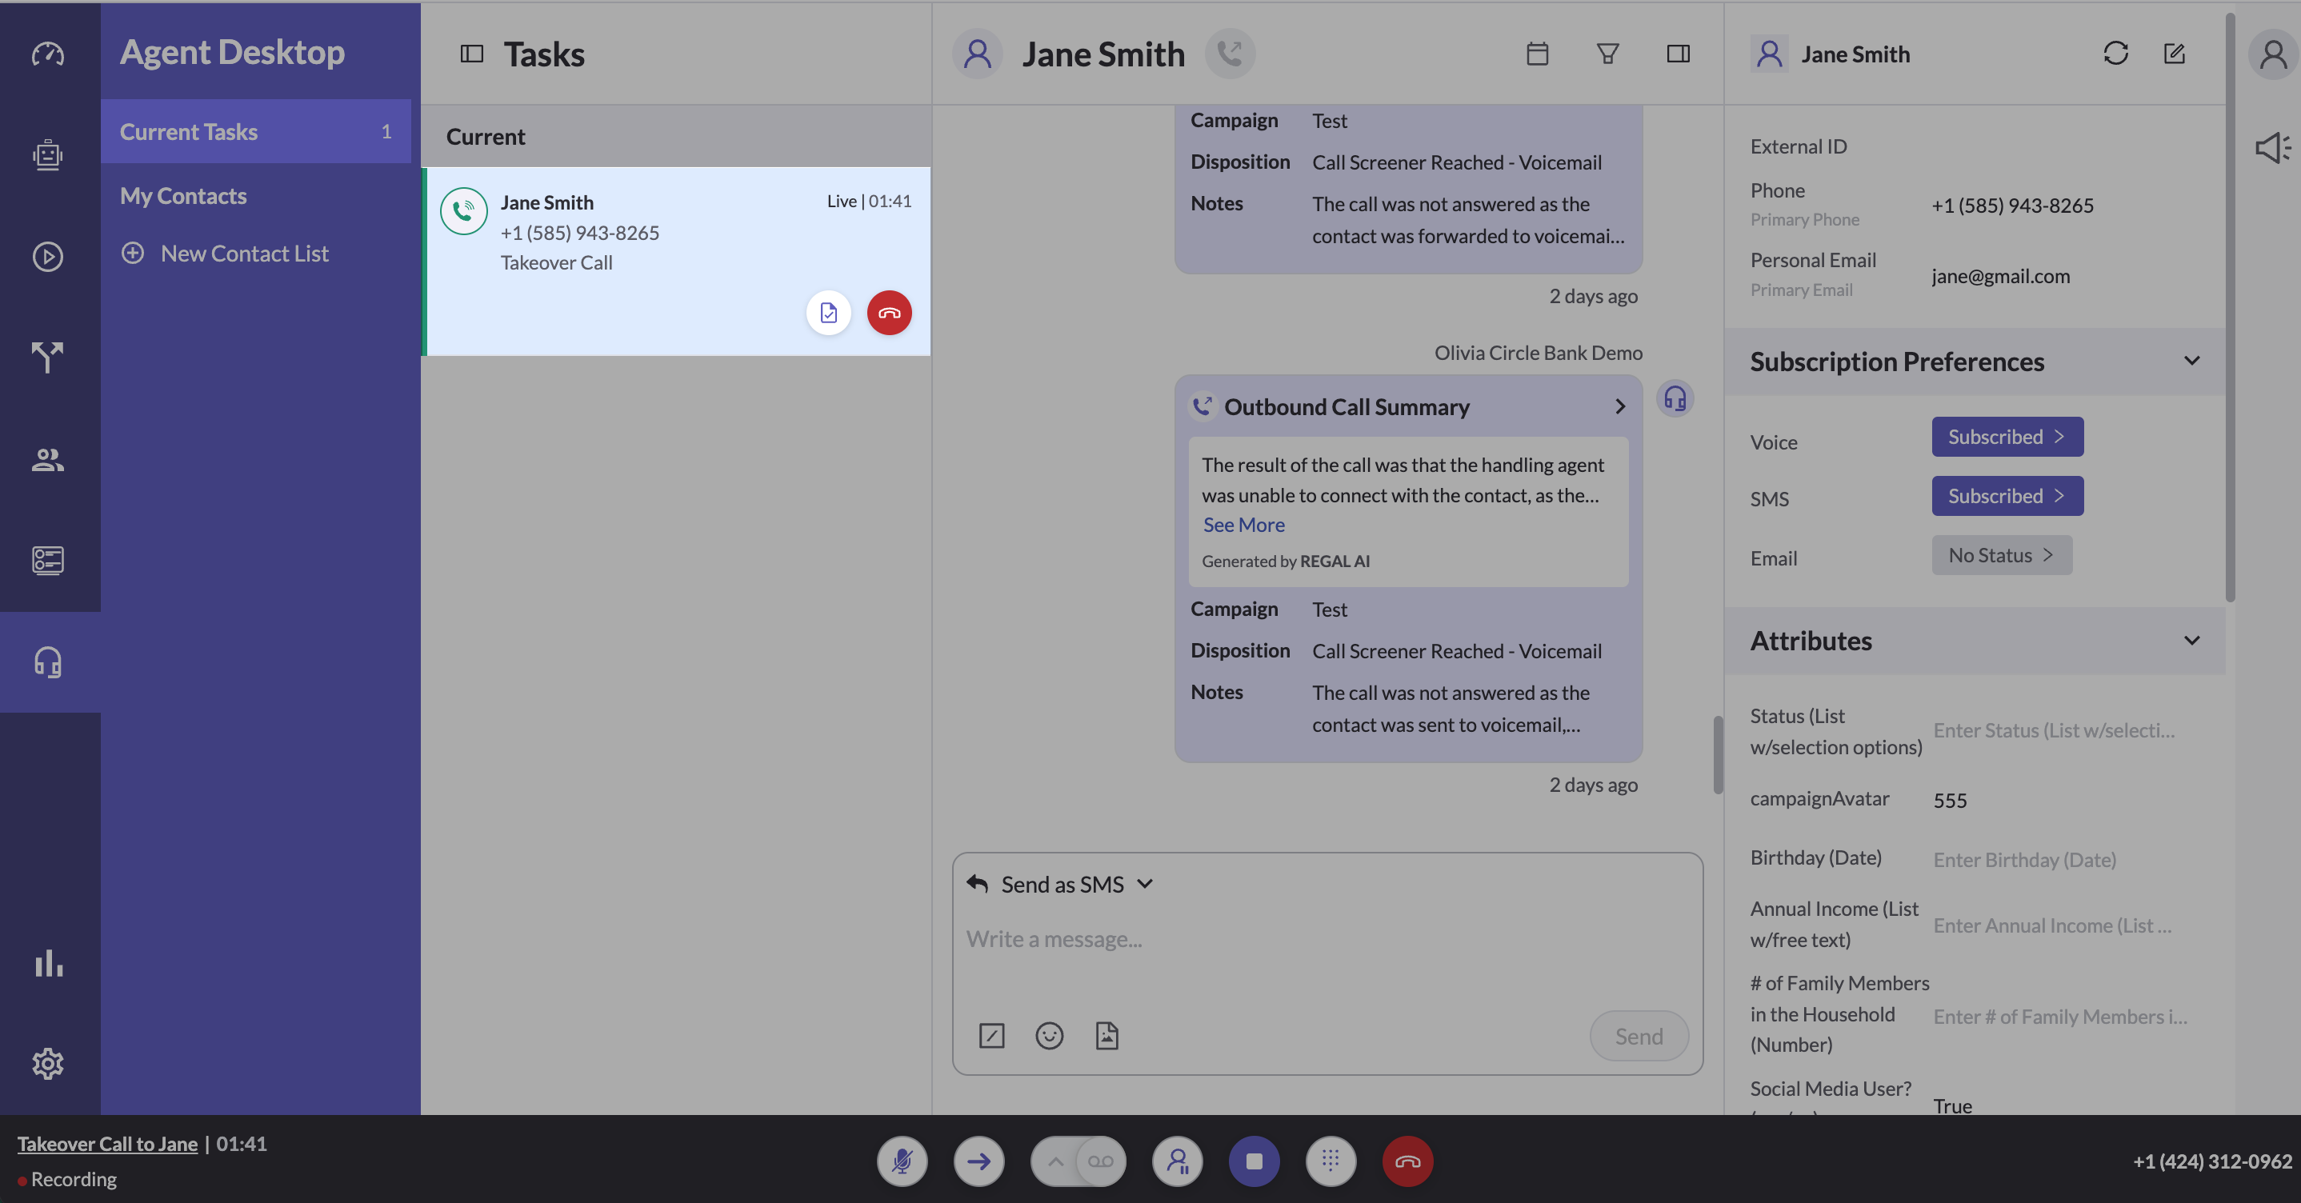
Task: Click See More in call summary
Action: pyautogui.click(x=1243, y=526)
